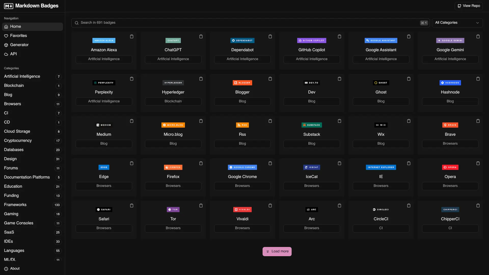Select the Game Consoles category
This screenshot has width=489, height=275.
[32, 223]
